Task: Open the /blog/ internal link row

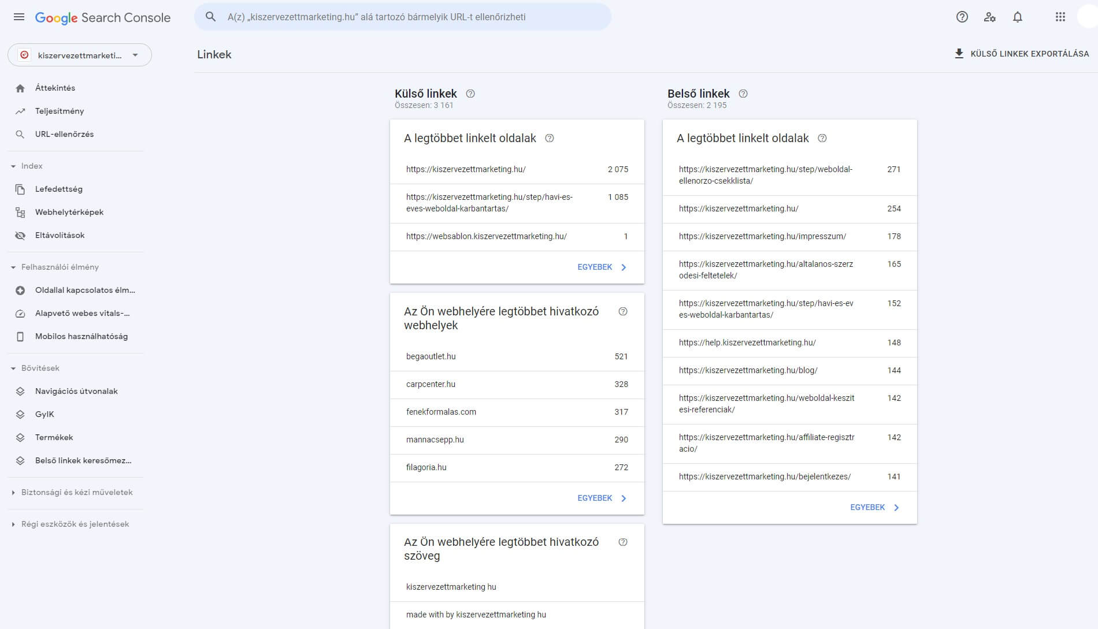Action: click(x=790, y=370)
